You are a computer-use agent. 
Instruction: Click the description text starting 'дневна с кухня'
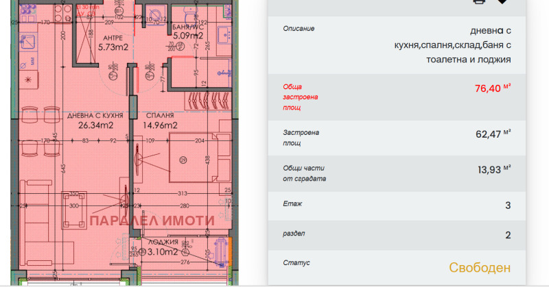(452, 45)
